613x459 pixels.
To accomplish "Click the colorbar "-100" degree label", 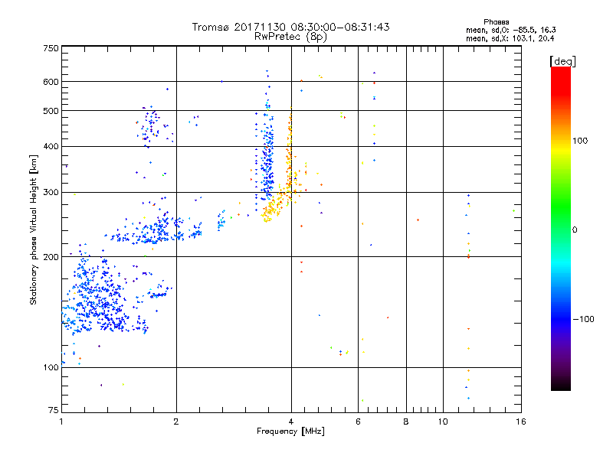I will tap(583, 319).
